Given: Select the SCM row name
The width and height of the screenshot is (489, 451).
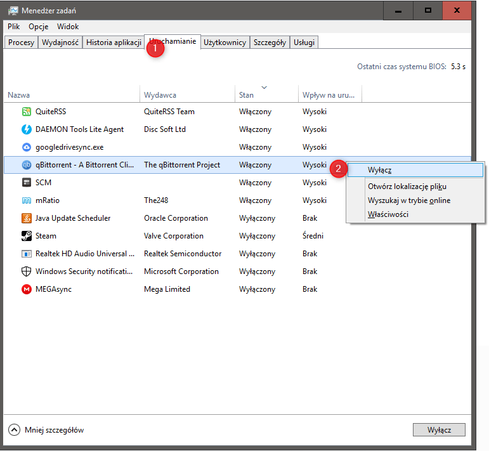Looking at the screenshot, I should (x=43, y=183).
